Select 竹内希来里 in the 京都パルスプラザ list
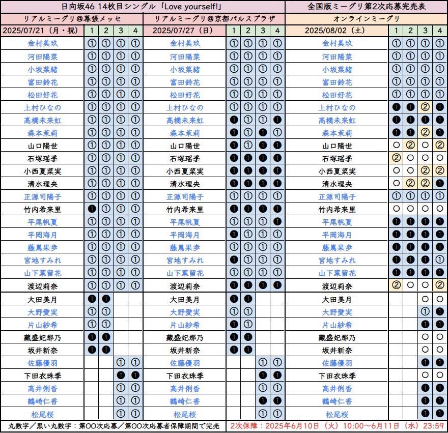The height and width of the screenshot is (433, 448). pyautogui.click(x=185, y=209)
